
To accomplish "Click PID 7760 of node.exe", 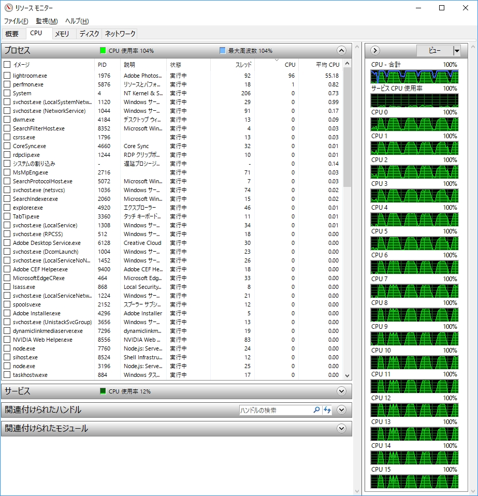I will point(104,348).
